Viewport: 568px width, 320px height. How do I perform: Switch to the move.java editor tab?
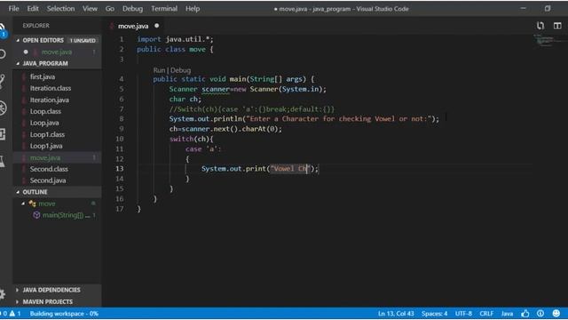coord(133,26)
